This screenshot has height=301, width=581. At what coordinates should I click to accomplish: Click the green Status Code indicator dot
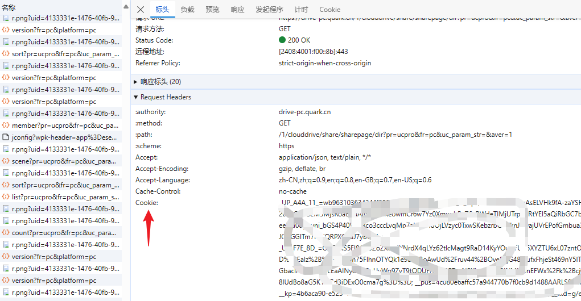click(x=282, y=40)
